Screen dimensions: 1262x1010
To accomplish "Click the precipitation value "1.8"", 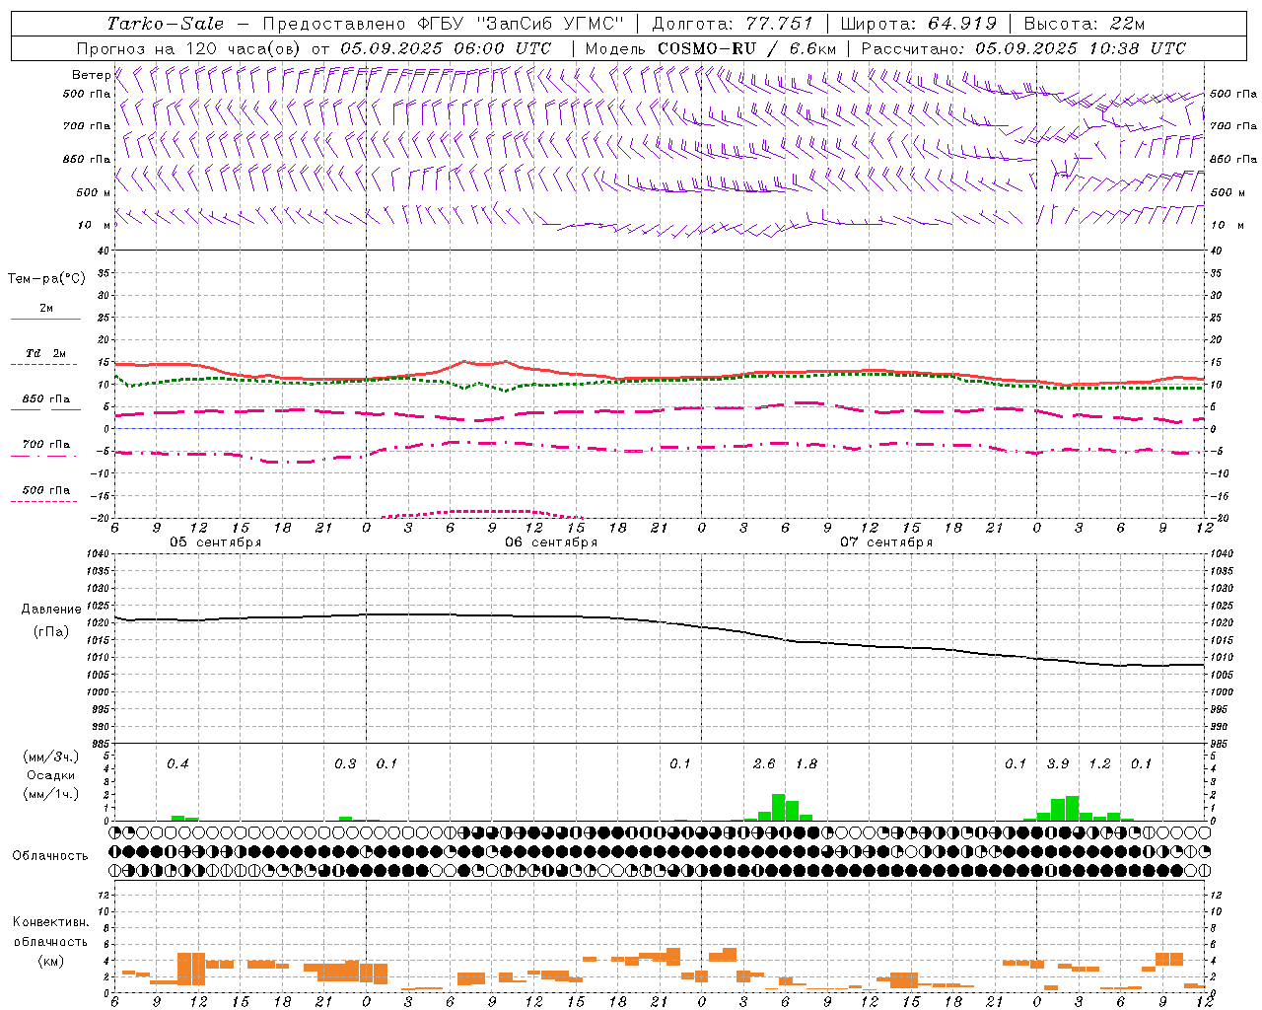I will [x=806, y=763].
